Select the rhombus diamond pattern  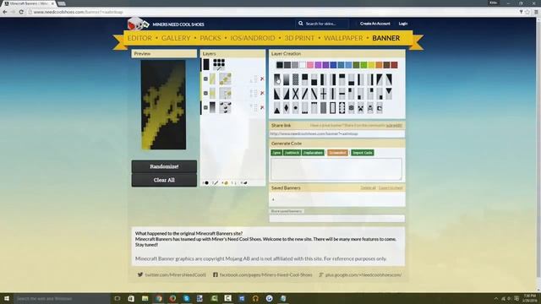(x=287, y=108)
